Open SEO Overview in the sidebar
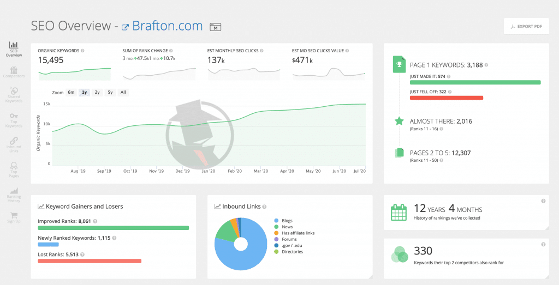559x285 pixels. coord(14,48)
